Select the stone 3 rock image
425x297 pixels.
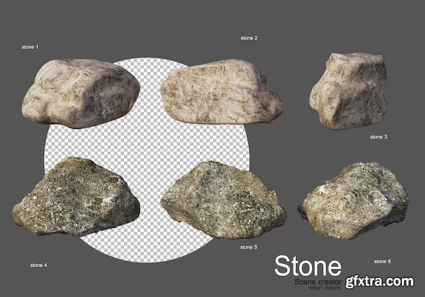[x=348, y=90]
